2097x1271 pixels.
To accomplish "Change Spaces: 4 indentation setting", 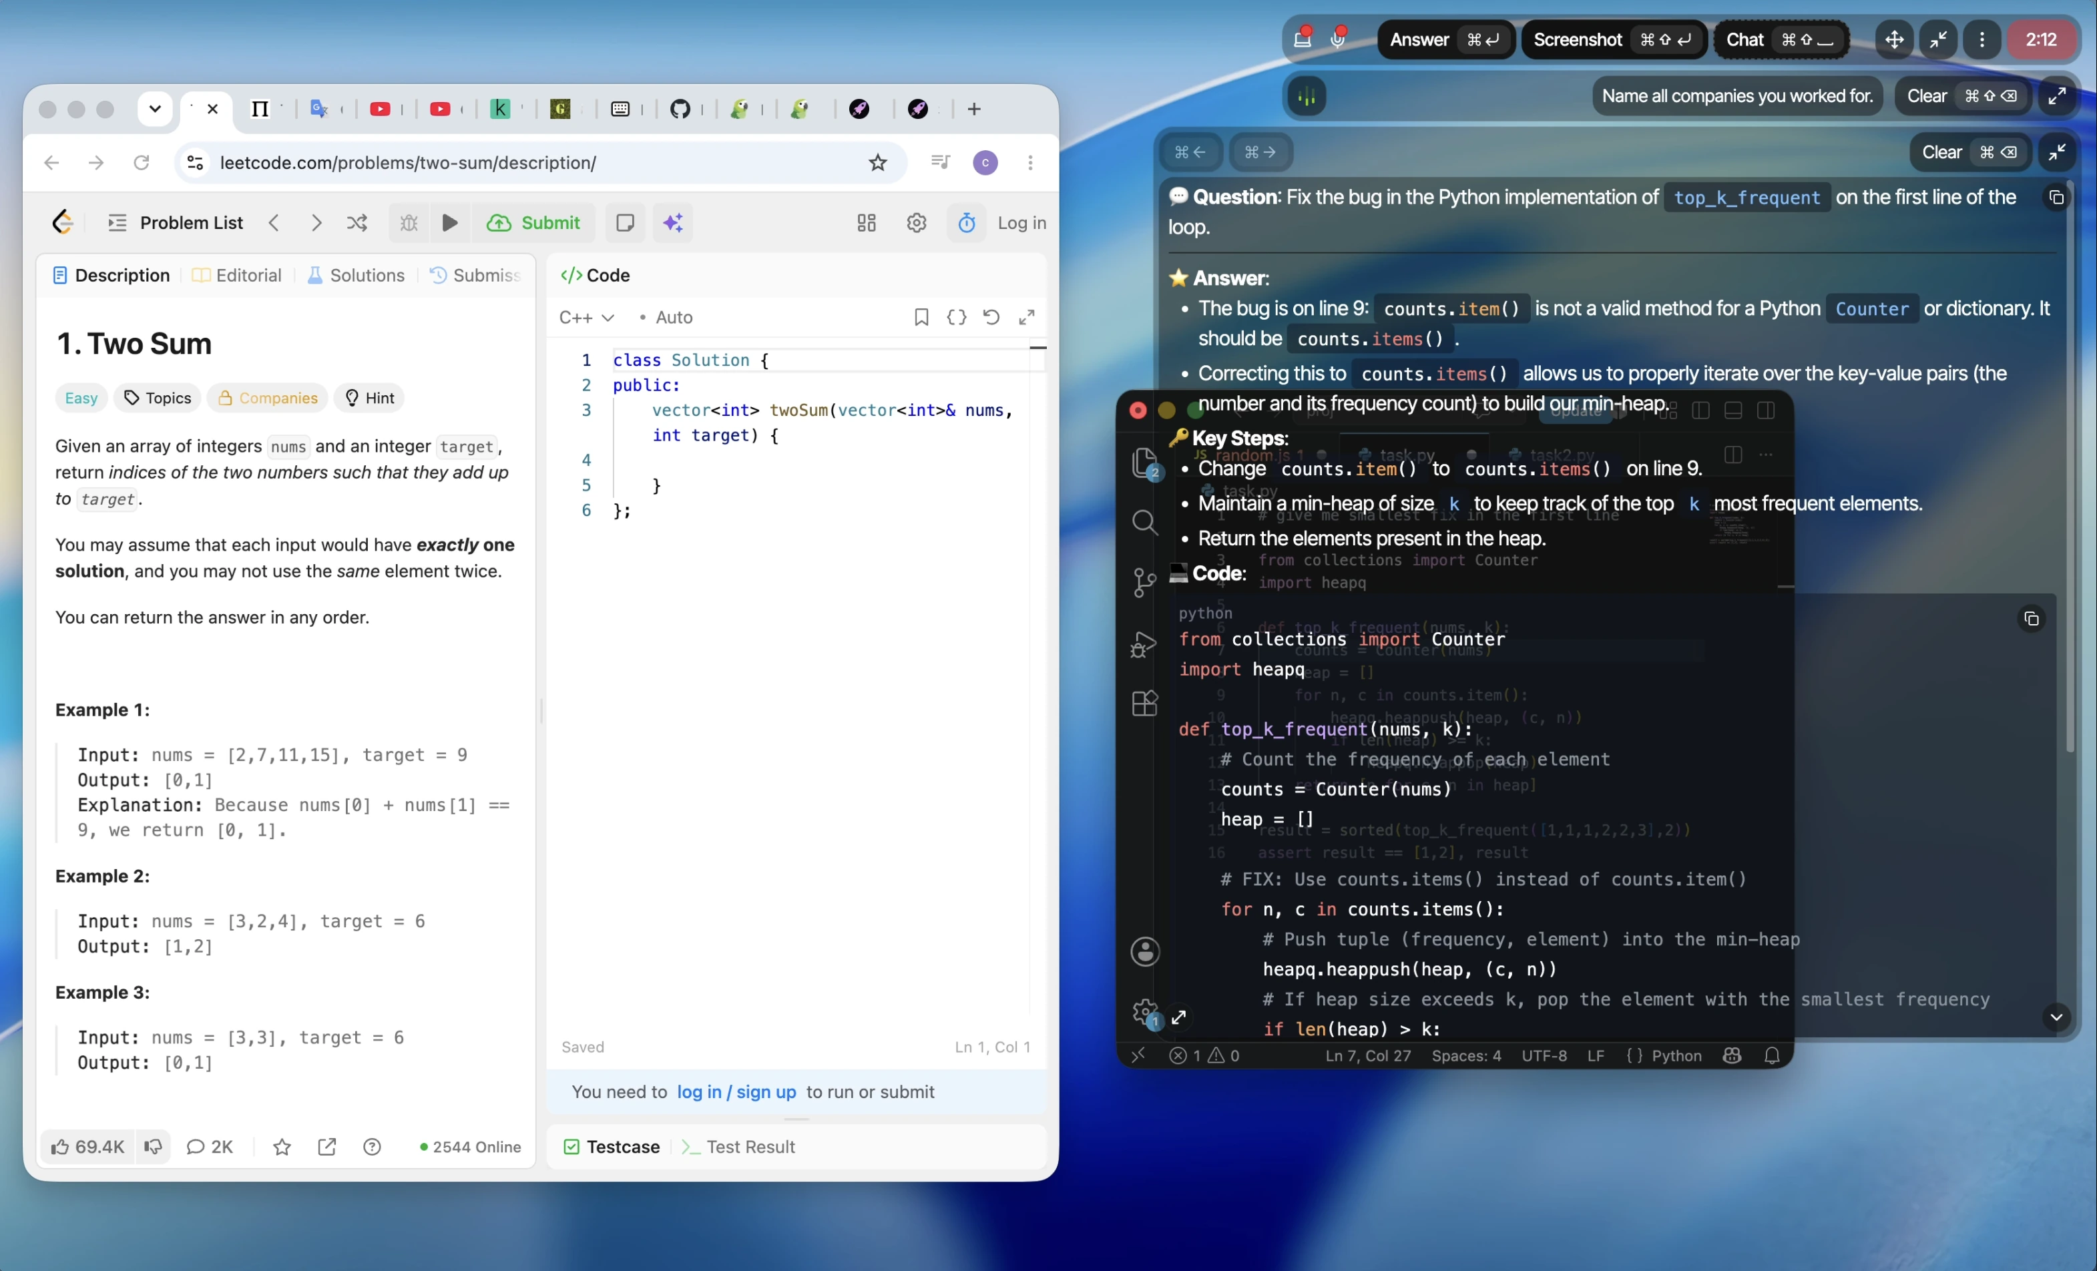I will click(1466, 1056).
